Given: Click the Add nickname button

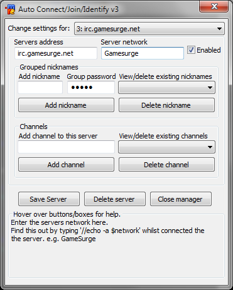Looking at the screenshot, I should click(66, 105).
